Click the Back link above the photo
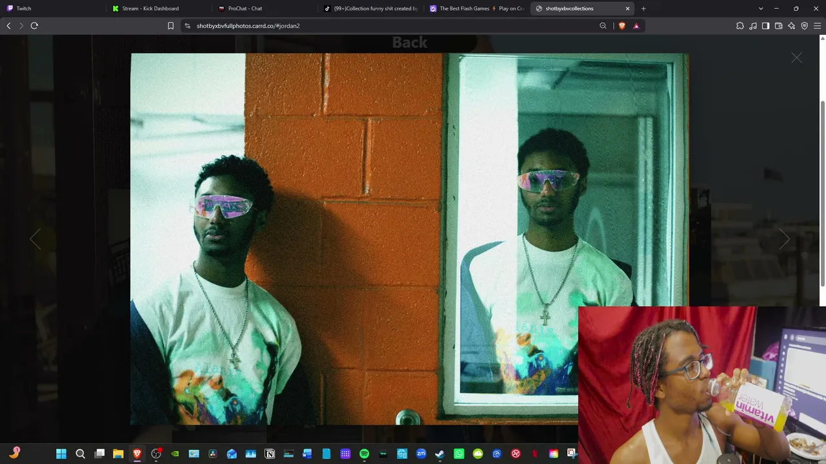Screen dimensions: 826x464 click(x=410, y=43)
